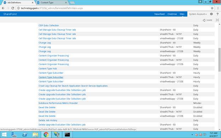The width and height of the screenshot is (221, 138).
Task: Click the SHARE page action
Action: (208, 20)
